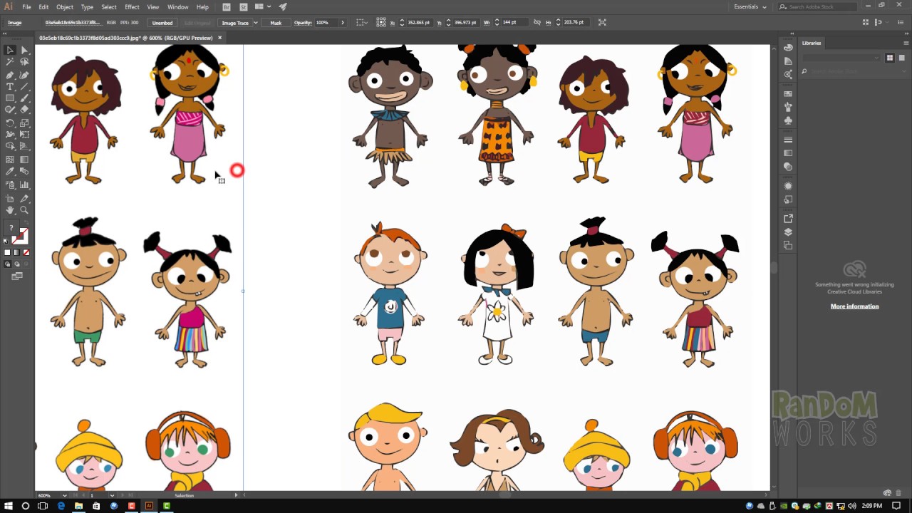Select the Mesh tool
Screen dimensions: 912x513
(x=10, y=160)
